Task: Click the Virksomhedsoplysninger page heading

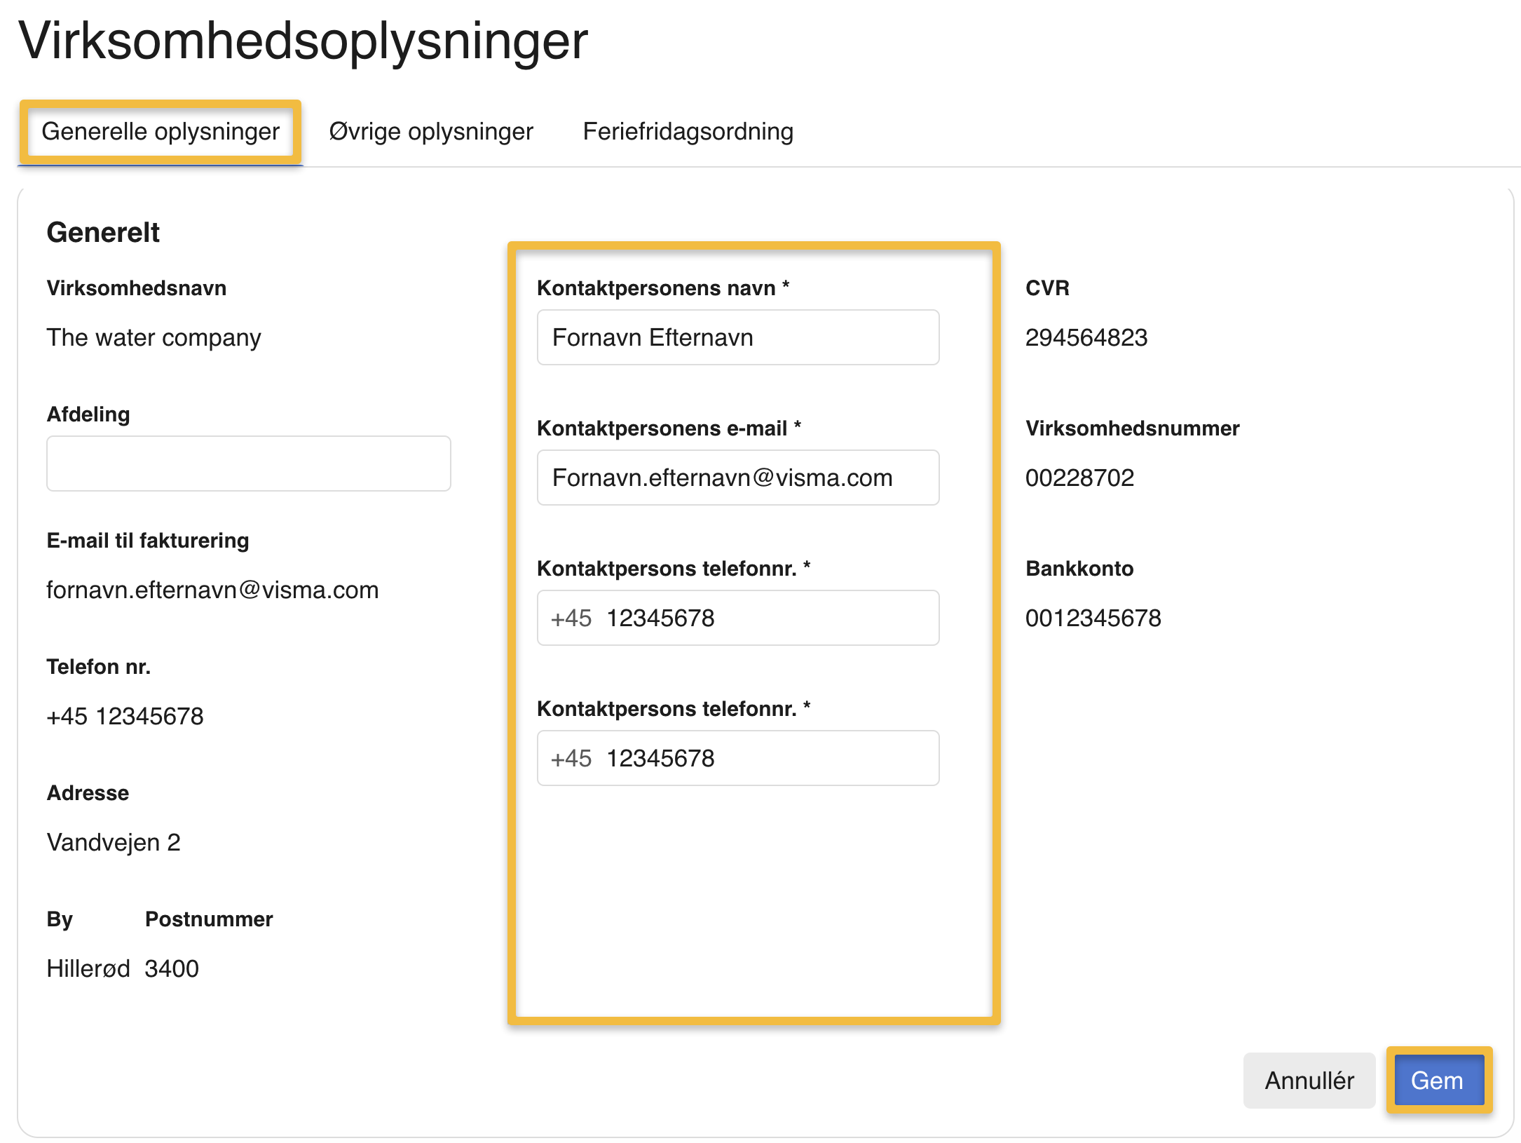Action: tap(303, 41)
